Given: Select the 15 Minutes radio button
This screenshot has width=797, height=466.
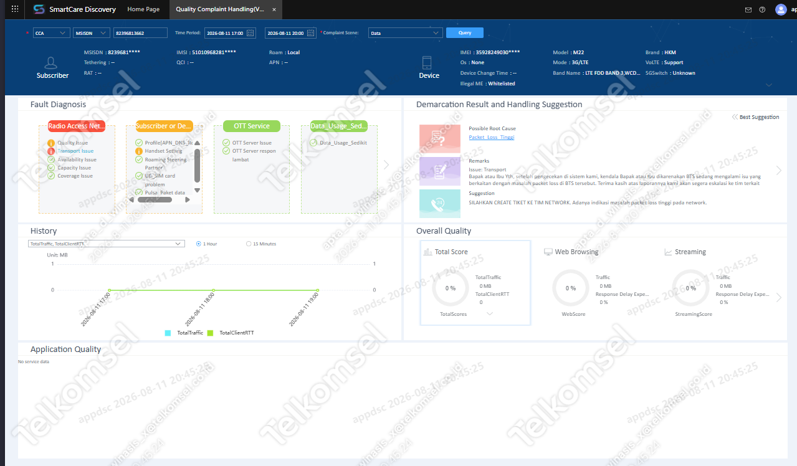Looking at the screenshot, I should coord(249,244).
